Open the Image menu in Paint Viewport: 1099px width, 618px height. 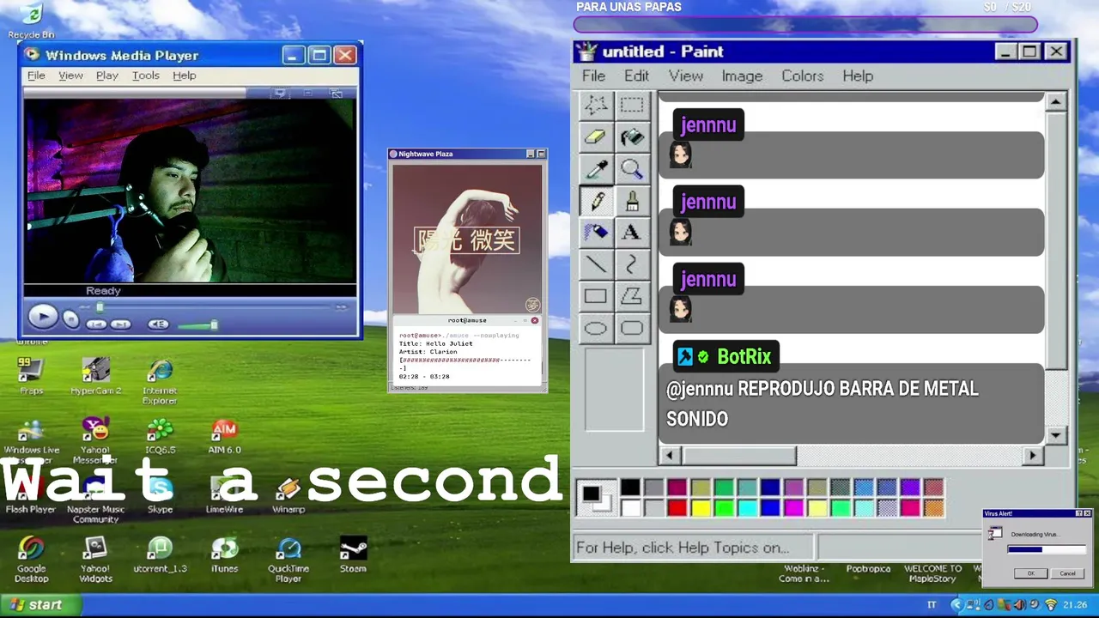click(x=742, y=76)
